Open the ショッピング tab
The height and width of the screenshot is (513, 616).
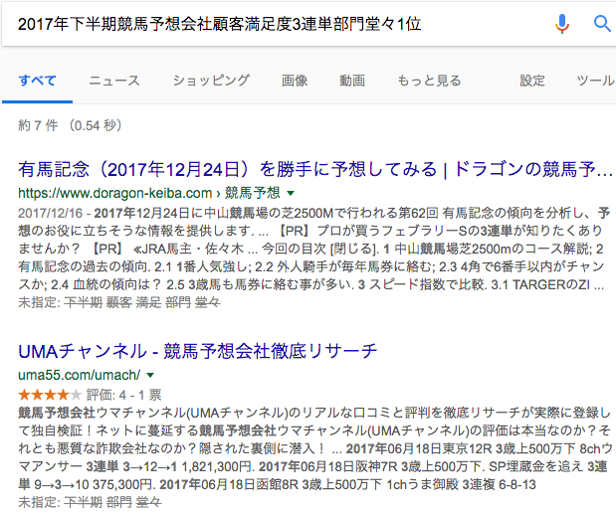[211, 81]
